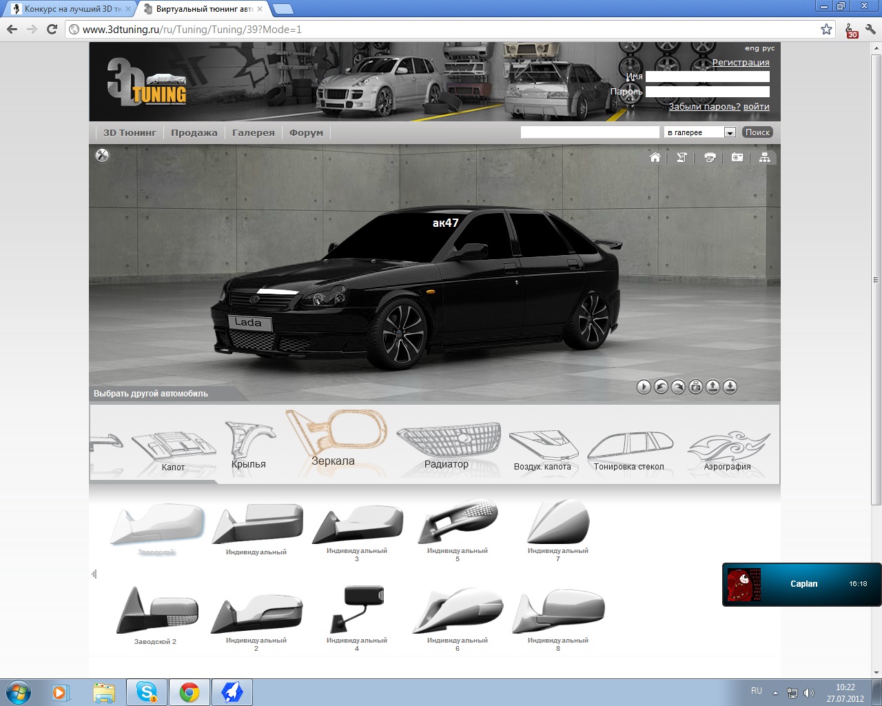Open the 'Галерея' menu item
This screenshot has width=882, height=706.
click(x=253, y=132)
